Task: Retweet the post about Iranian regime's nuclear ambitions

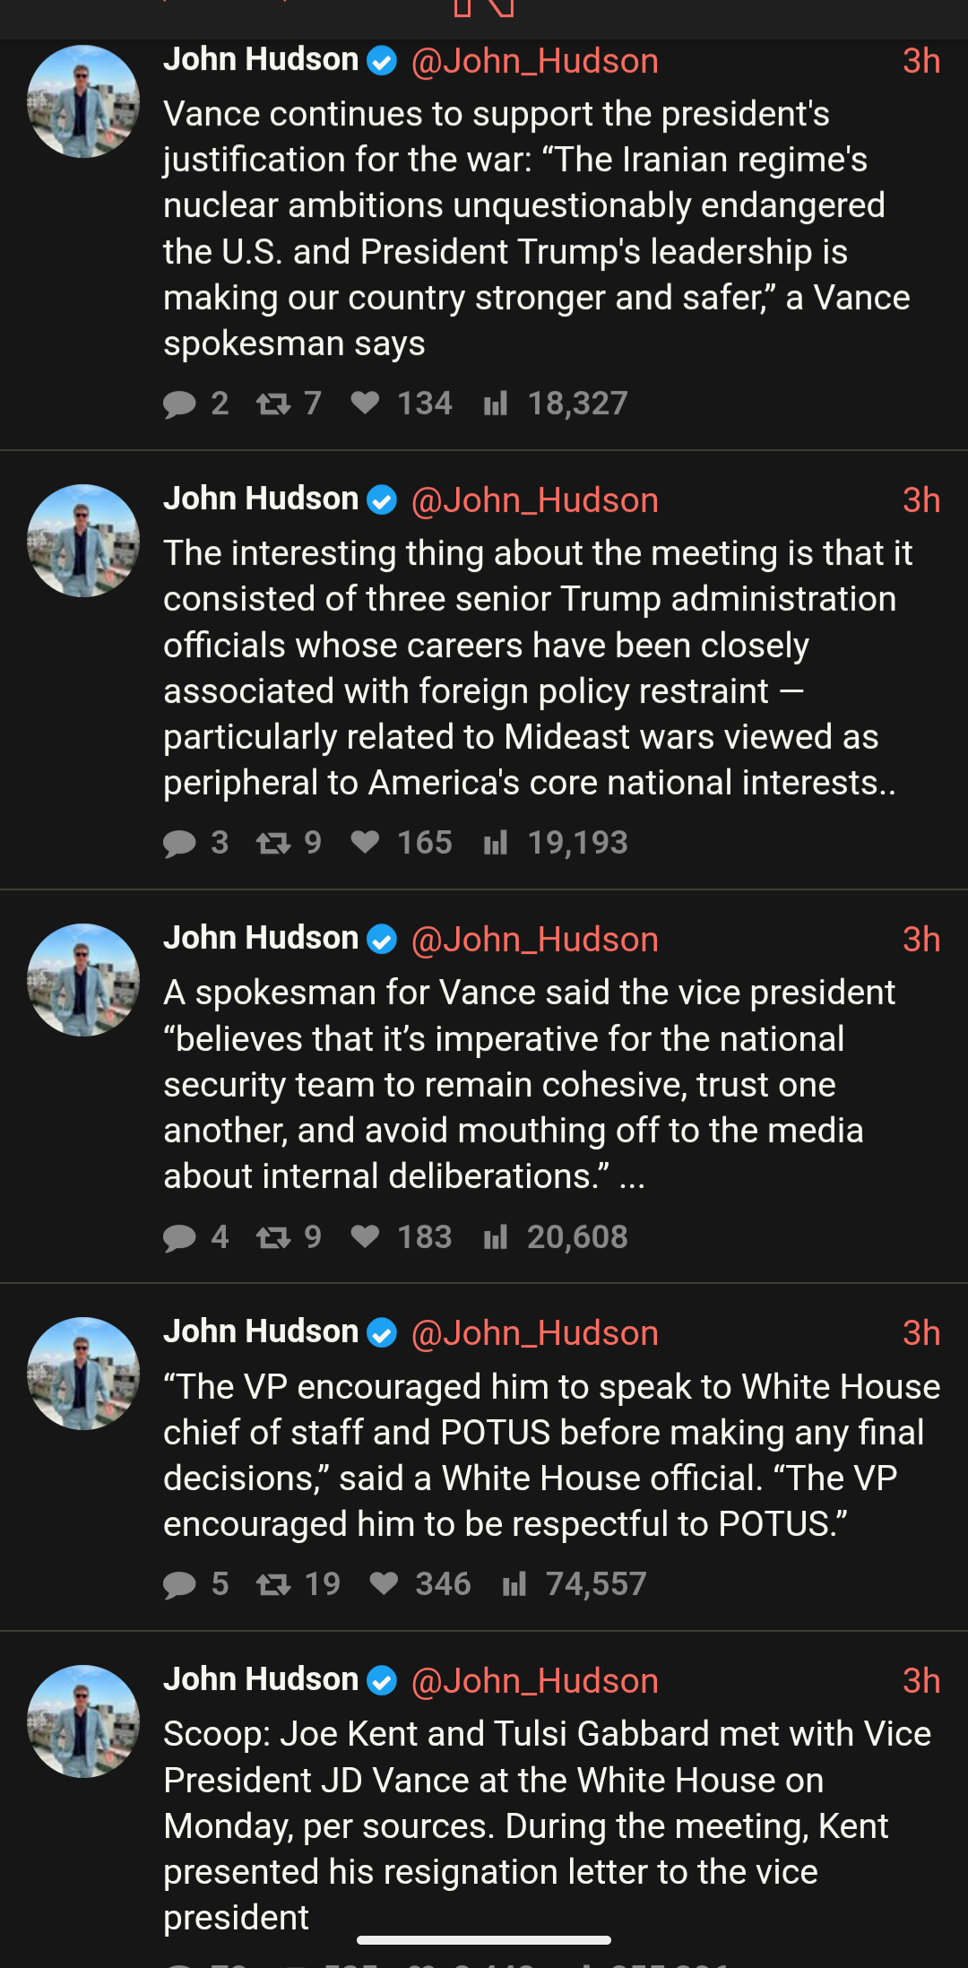Action: click(273, 404)
